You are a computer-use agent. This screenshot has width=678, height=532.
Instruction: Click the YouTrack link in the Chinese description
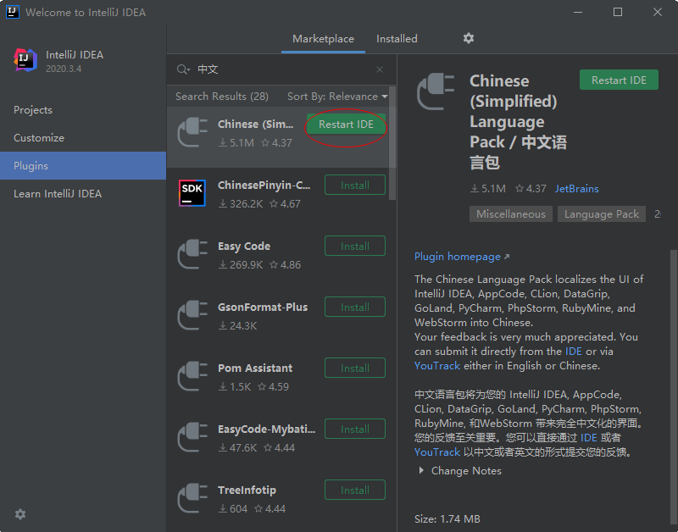click(x=437, y=452)
